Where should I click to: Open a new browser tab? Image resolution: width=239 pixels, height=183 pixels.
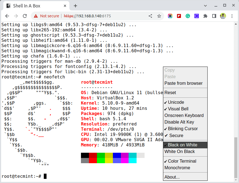[75, 6]
